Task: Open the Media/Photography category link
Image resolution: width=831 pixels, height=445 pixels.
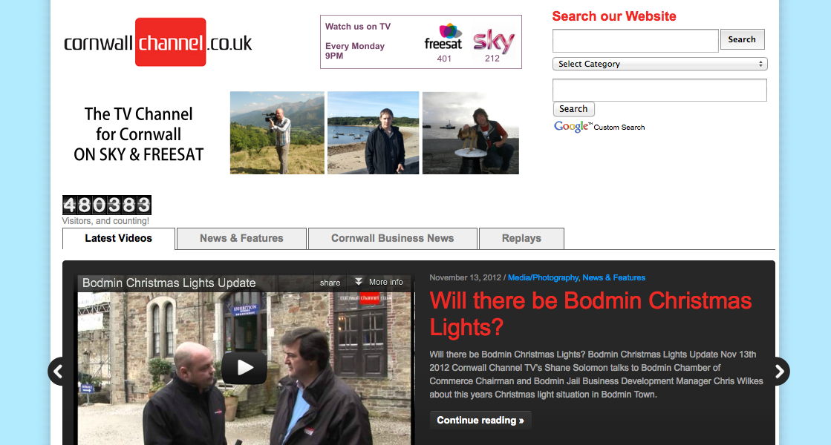Action: [x=543, y=278]
